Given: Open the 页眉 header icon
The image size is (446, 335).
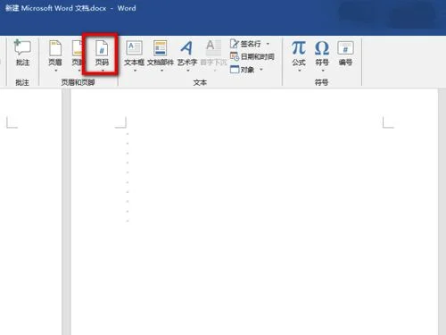Looking at the screenshot, I should coord(55,48).
